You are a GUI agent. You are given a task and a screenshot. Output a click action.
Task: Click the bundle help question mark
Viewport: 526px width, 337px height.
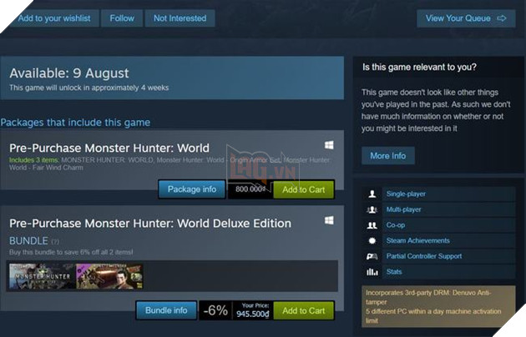tap(55, 242)
